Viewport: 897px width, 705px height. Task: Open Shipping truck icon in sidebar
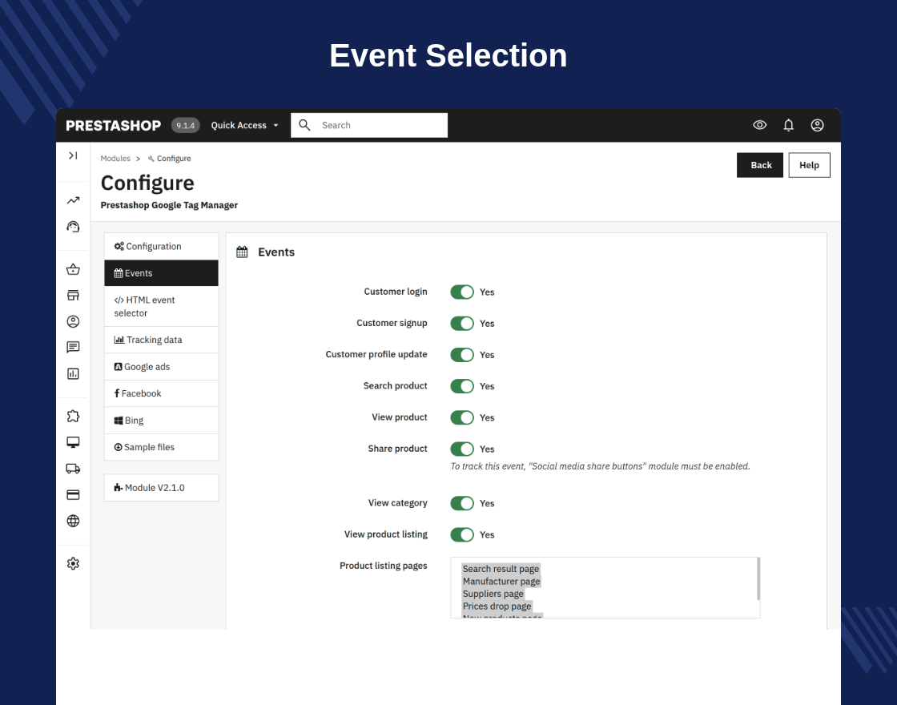click(x=73, y=469)
